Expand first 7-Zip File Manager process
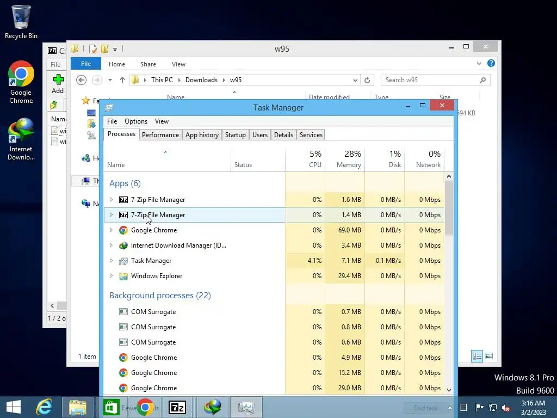The width and height of the screenshot is (557, 418). tap(111, 200)
